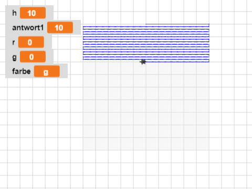Click the "h" variable name label
Image resolution: width=252 pixels, height=189 pixels.
pyautogui.click(x=14, y=13)
